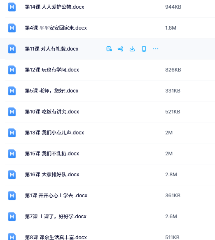Click the Word icon of 第16课 file

coord(12,175)
